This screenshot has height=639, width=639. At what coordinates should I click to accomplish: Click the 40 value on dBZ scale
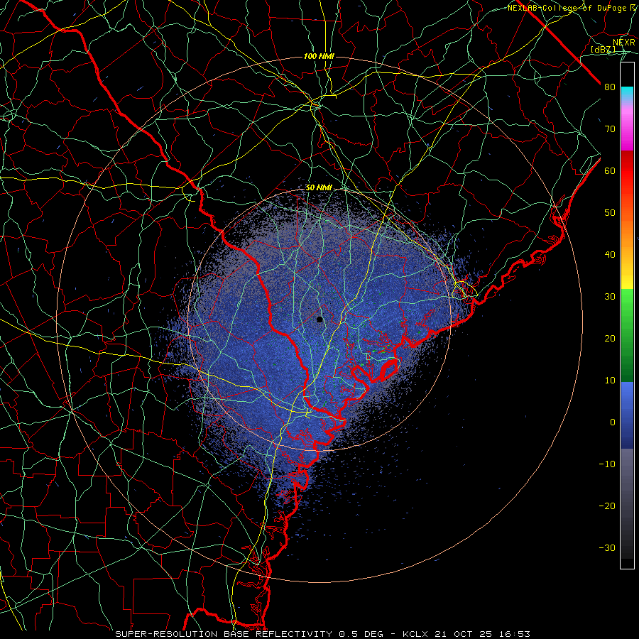(610, 255)
